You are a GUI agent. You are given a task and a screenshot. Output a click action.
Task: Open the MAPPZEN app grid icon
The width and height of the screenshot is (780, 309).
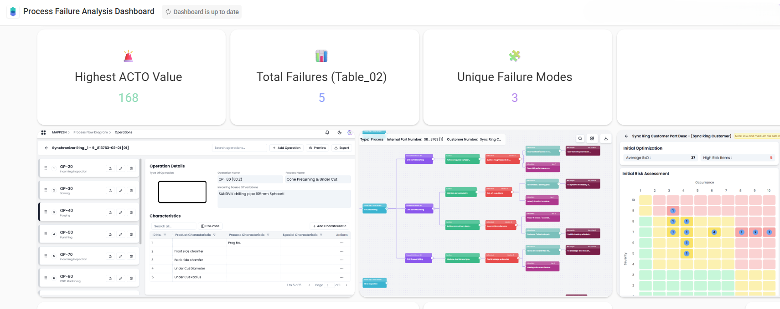(43, 132)
